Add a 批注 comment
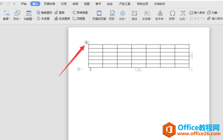The image size is (223, 140). [x=134, y=15]
